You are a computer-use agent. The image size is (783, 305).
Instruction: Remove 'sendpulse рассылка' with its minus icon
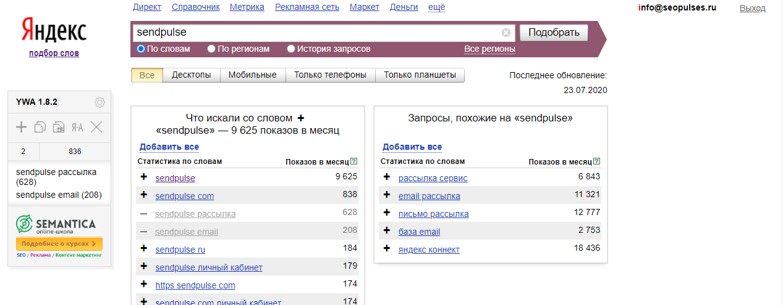144,213
